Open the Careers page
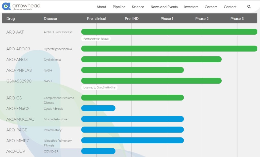Image resolution: width=260 pixels, height=157 pixels. 211,7
